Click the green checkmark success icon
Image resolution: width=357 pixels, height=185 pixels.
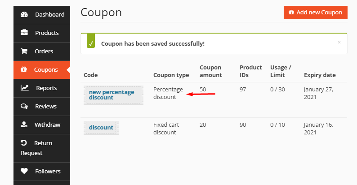[91, 44]
